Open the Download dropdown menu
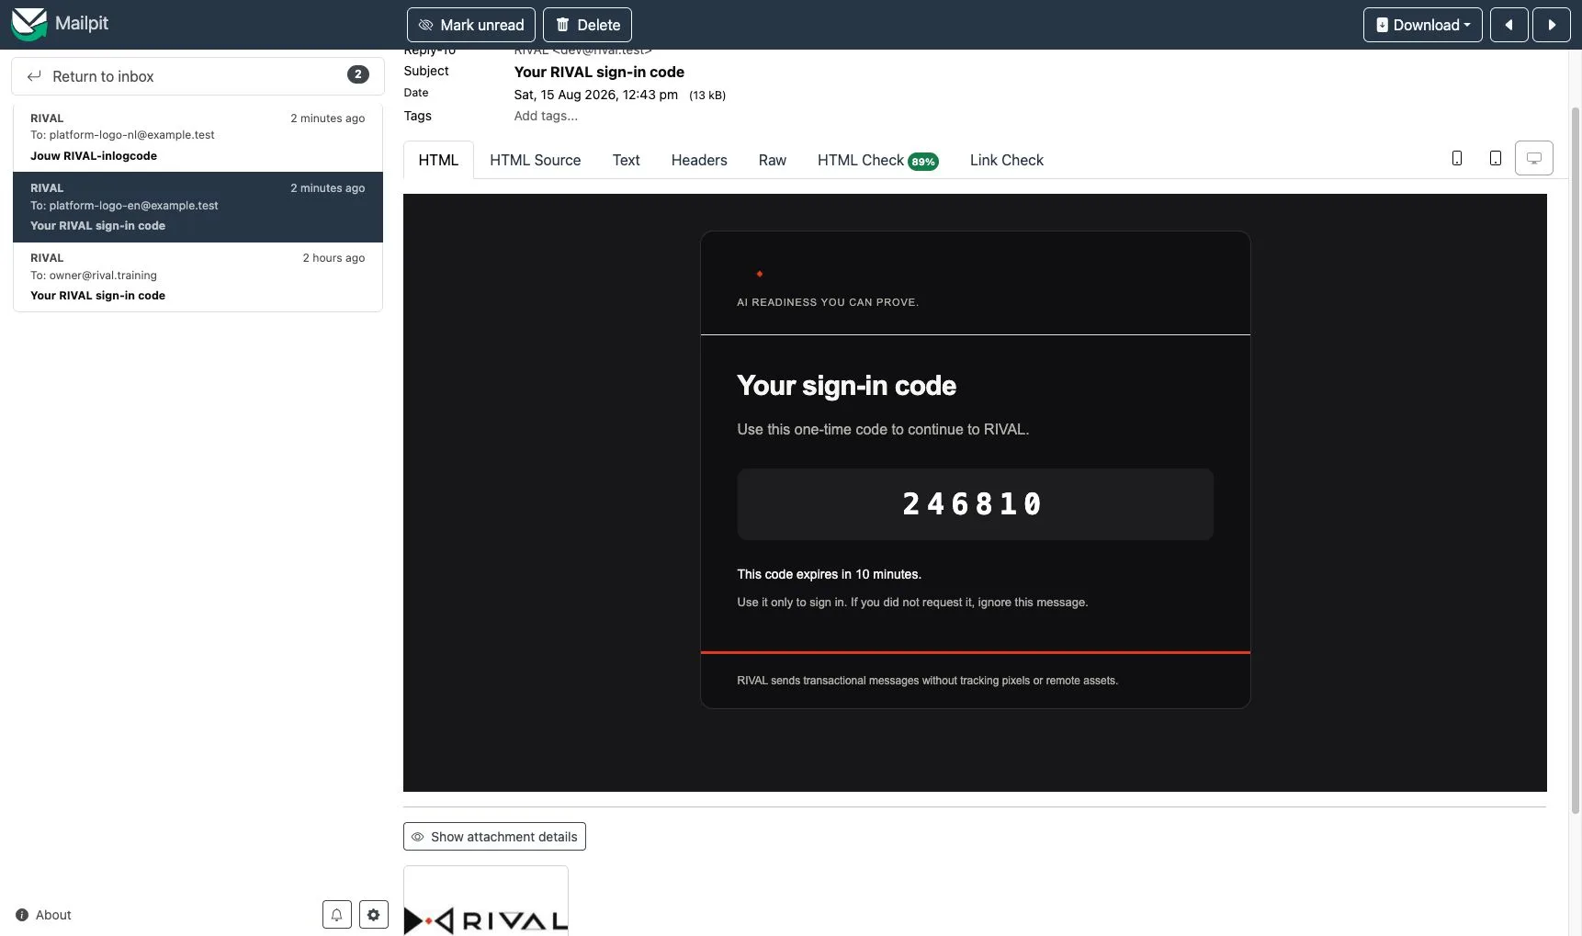1582x936 pixels. pos(1422,25)
